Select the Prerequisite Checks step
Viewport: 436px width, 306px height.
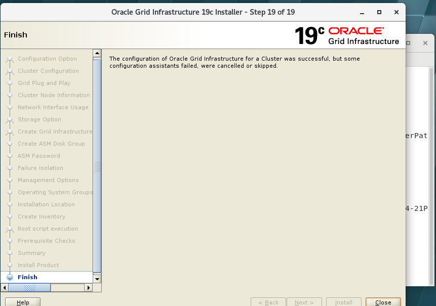pyautogui.click(x=47, y=241)
